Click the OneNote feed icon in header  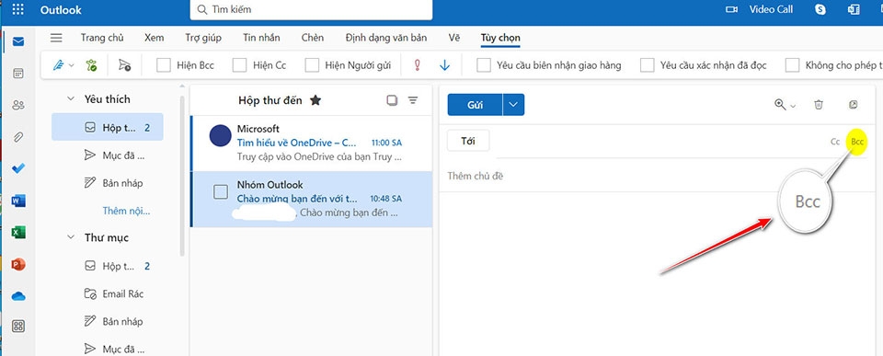[854, 9]
